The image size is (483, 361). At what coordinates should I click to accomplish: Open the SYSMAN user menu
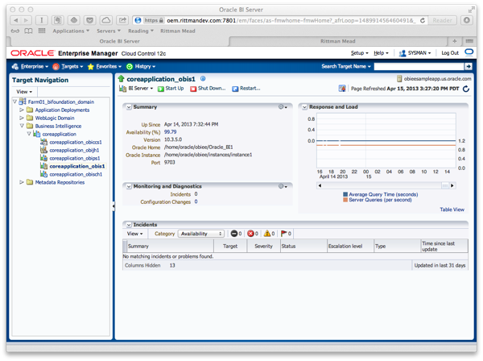415,53
